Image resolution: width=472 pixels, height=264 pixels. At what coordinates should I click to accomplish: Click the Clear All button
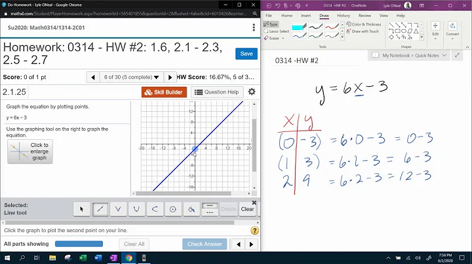tap(134, 244)
